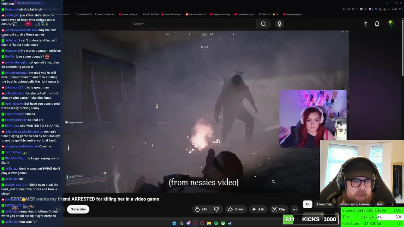Image resolution: width=404 pixels, height=227 pixels.
Task: Open the Investigating Wizt... bookmark
Action: coord(293,14)
